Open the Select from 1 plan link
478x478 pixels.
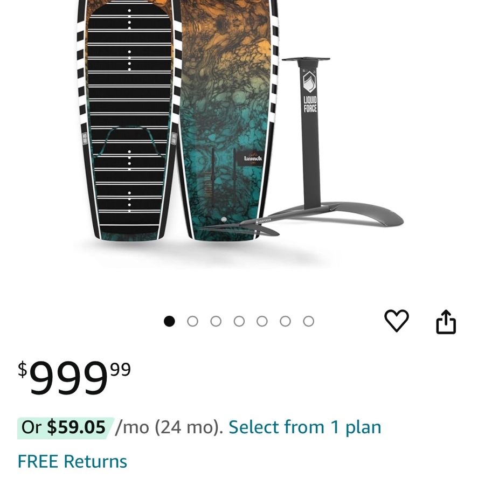pos(305,427)
